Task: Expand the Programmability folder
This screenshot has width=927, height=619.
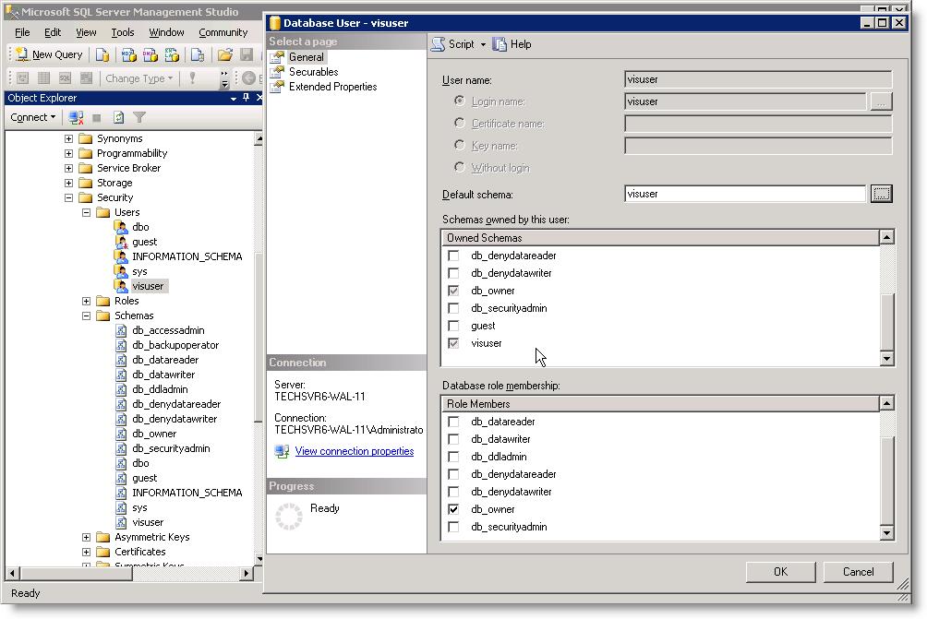Action: [x=68, y=153]
